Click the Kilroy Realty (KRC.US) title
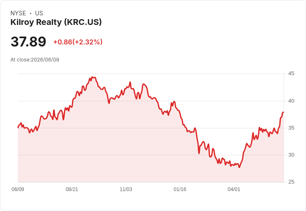Image resolution: width=306 pixels, height=211 pixels. (56, 22)
